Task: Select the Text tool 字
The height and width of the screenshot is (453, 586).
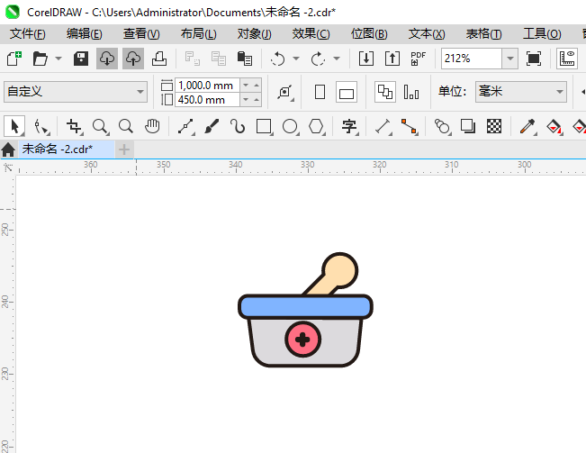Action: pos(349,127)
